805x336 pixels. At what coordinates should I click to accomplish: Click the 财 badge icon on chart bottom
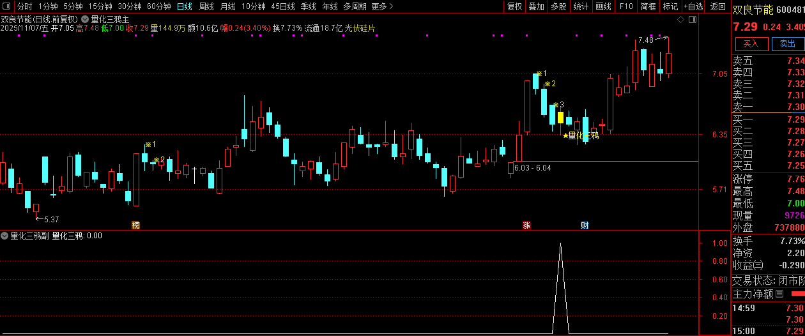[x=585, y=225]
